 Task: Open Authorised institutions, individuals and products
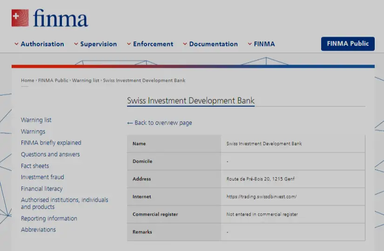coord(64,203)
